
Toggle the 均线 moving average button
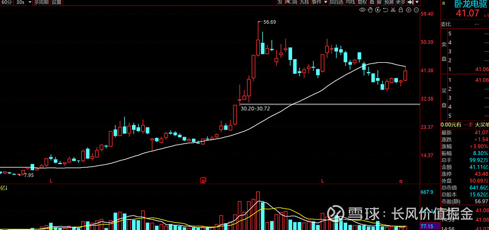pyautogui.click(x=351, y=2)
